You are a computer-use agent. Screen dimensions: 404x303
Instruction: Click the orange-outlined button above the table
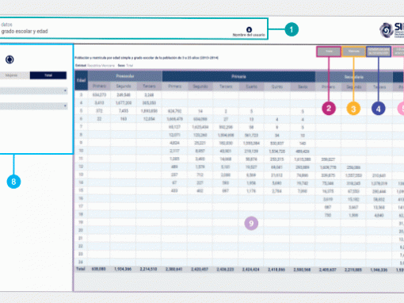click(x=353, y=52)
